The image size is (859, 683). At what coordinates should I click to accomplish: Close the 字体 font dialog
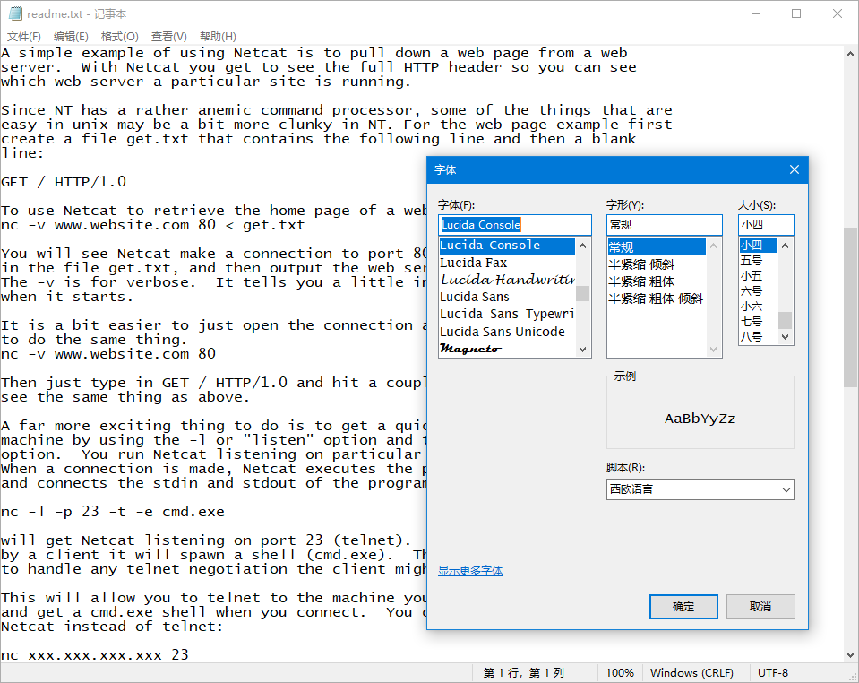794,170
